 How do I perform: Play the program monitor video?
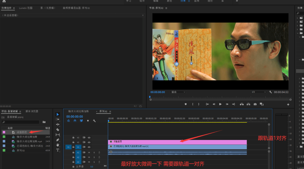coord(220,104)
